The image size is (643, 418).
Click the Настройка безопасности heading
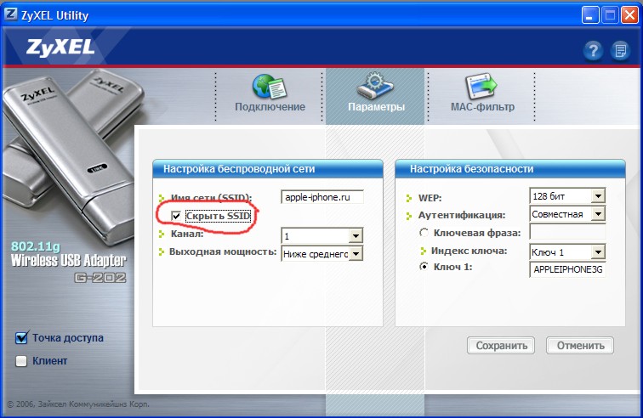click(x=471, y=169)
